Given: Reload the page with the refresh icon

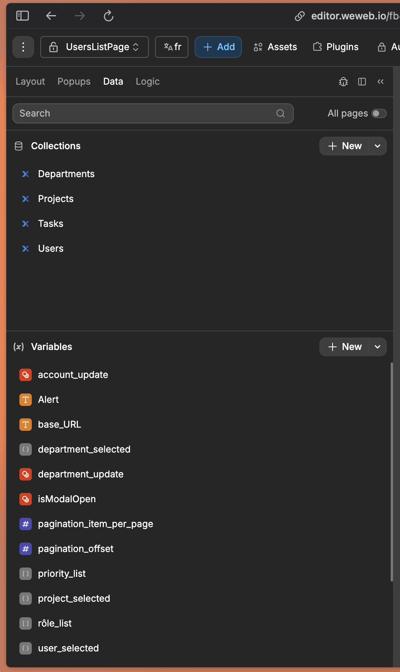Looking at the screenshot, I should pos(109,16).
